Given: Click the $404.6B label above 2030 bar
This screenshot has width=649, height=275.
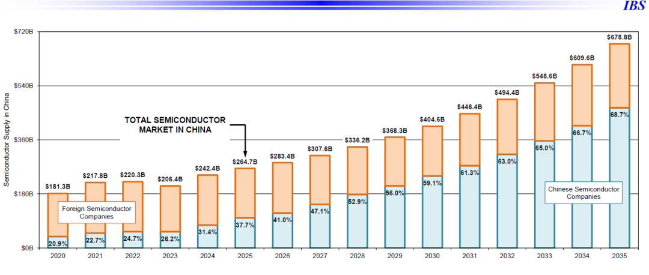Looking at the screenshot, I should point(433,119).
